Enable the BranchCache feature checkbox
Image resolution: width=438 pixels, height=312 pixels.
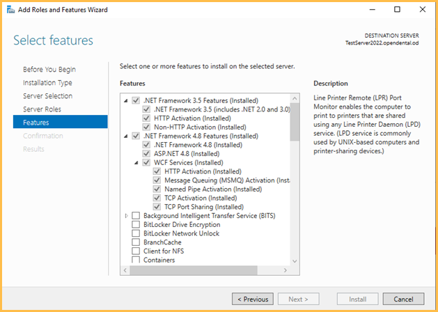(136, 242)
